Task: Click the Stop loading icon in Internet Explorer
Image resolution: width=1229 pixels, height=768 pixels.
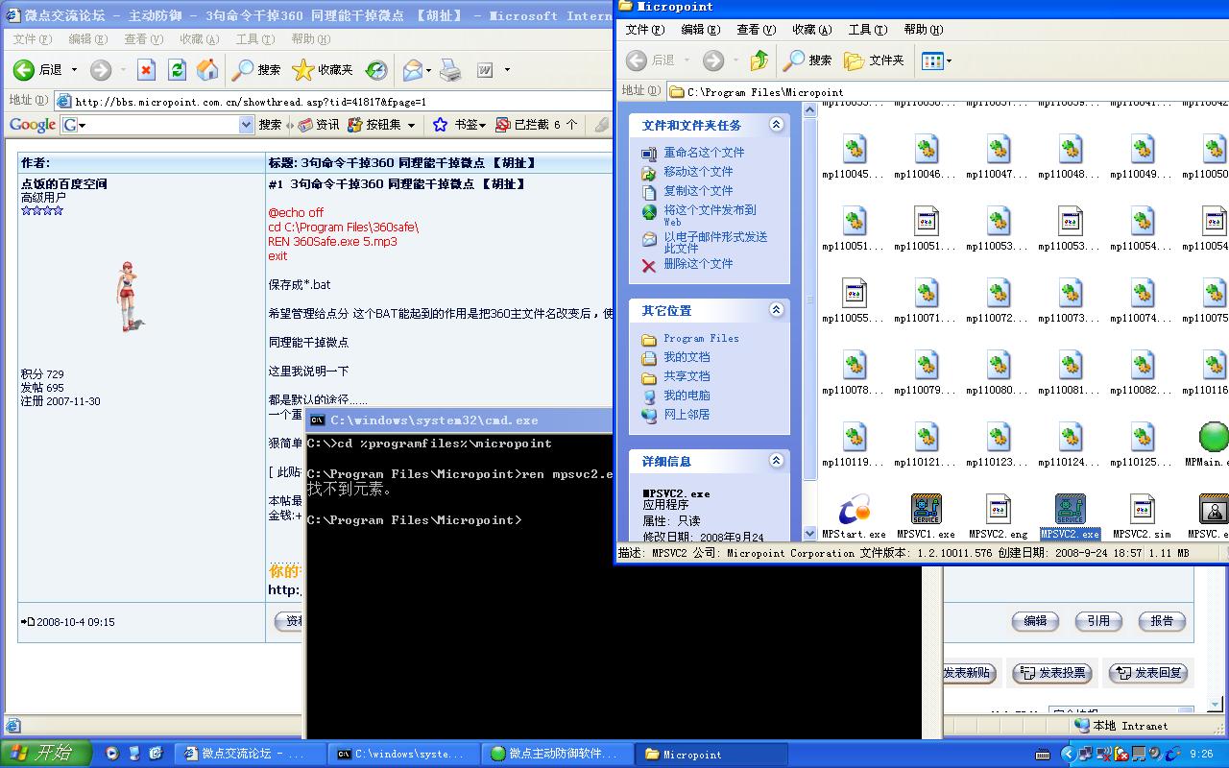Action: (x=146, y=69)
